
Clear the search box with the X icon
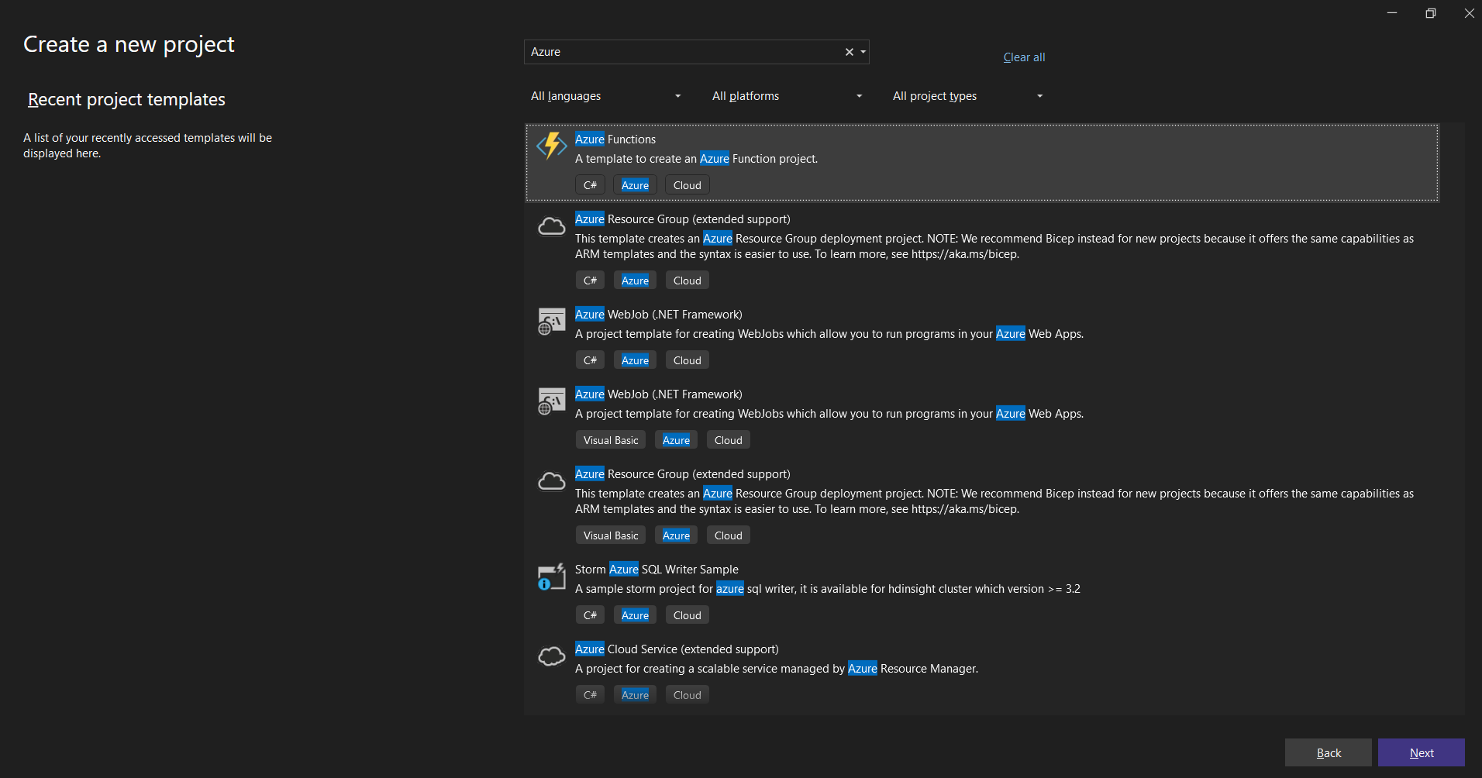click(x=849, y=52)
